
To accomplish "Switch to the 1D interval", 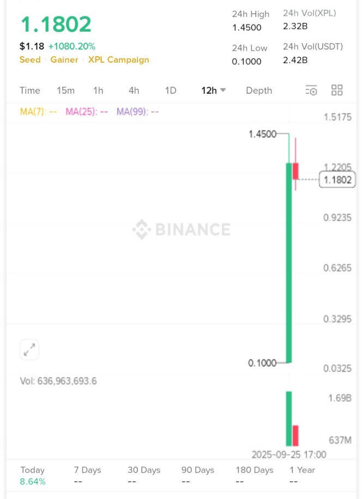I will coord(171,90).
